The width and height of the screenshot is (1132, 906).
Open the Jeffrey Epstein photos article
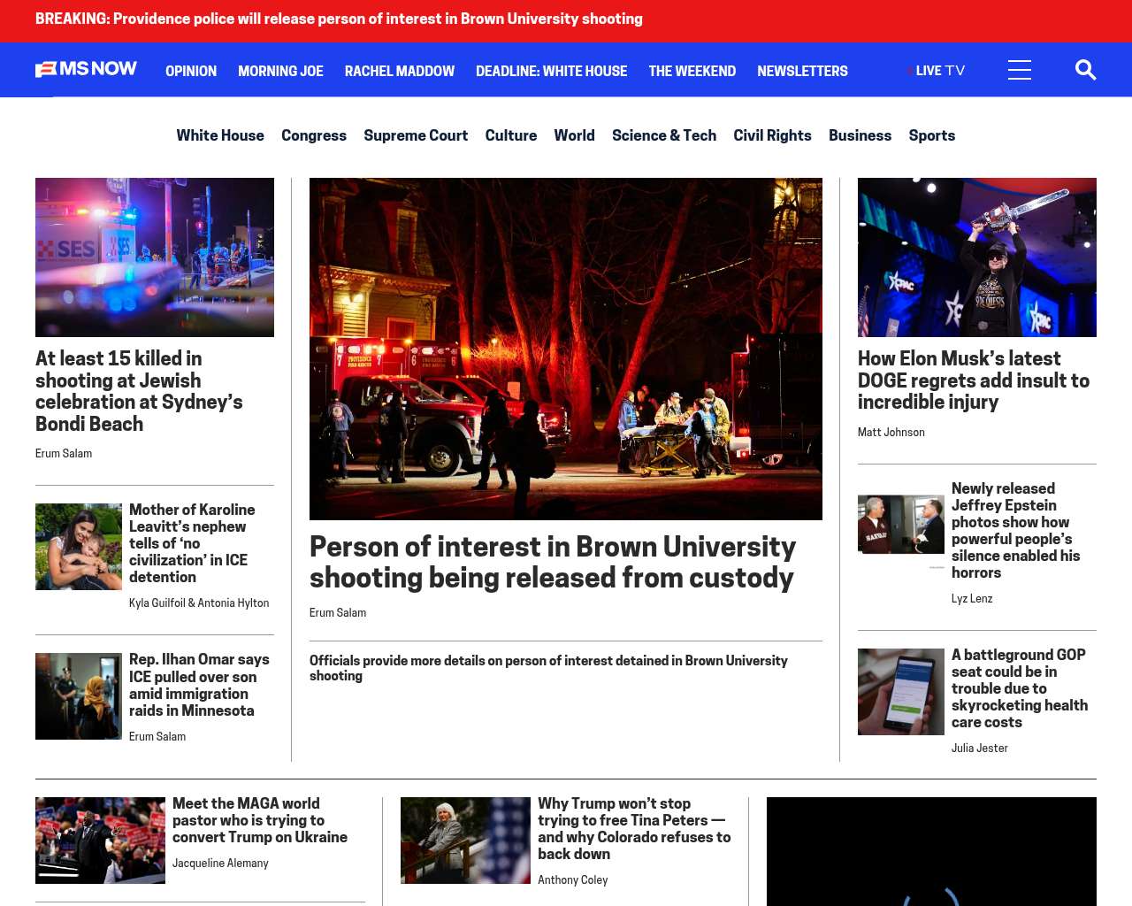pyautogui.click(x=1015, y=530)
